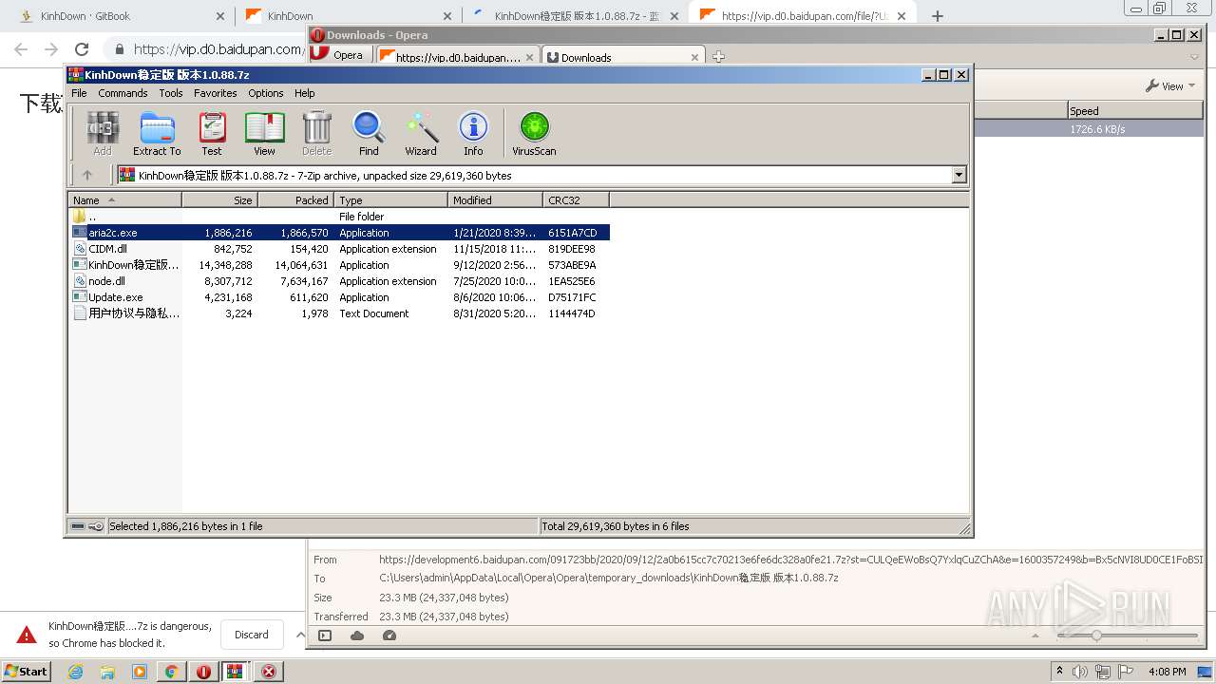Expand Chrome download item options arrow
The width and height of the screenshot is (1216, 684).
(x=300, y=635)
